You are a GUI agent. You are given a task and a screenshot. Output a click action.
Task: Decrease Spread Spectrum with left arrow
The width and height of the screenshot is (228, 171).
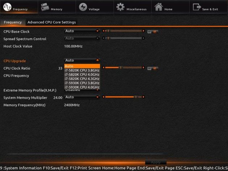click(104, 38)
